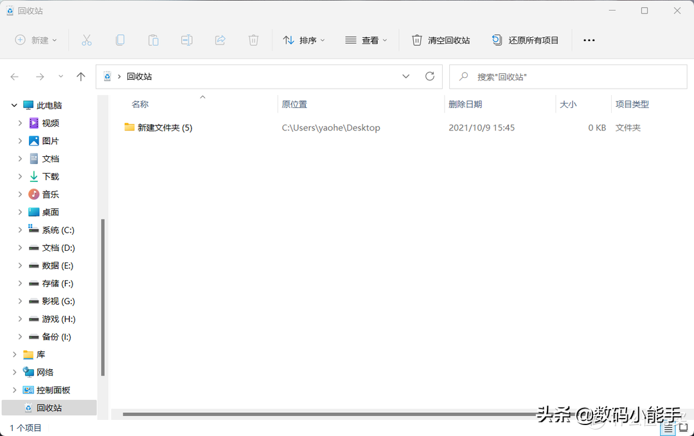
Task: Click the 0 KB size cell
Action: click(596, 127)
